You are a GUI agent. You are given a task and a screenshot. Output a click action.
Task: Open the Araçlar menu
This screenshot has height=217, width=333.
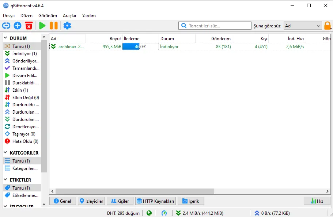pos(70,16)
